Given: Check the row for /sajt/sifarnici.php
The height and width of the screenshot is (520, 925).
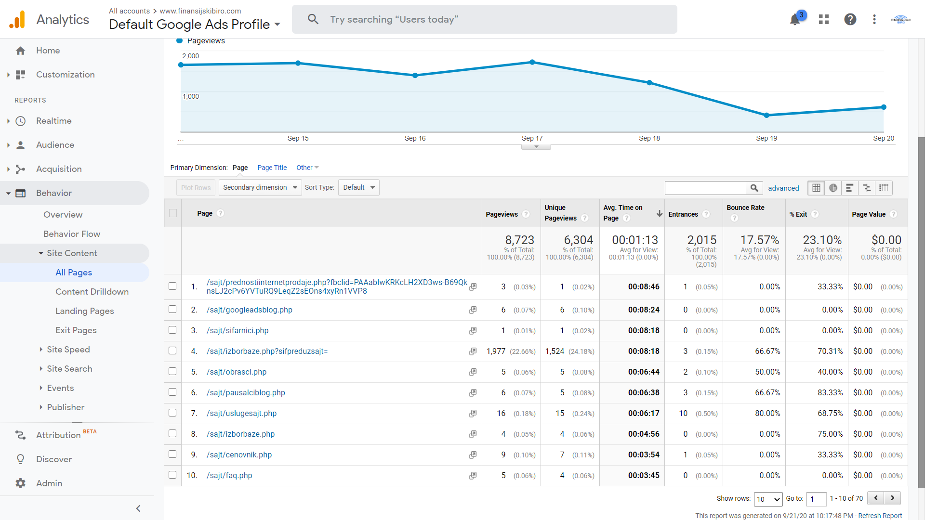Looking at the screenshot, I should coord(172,330).
